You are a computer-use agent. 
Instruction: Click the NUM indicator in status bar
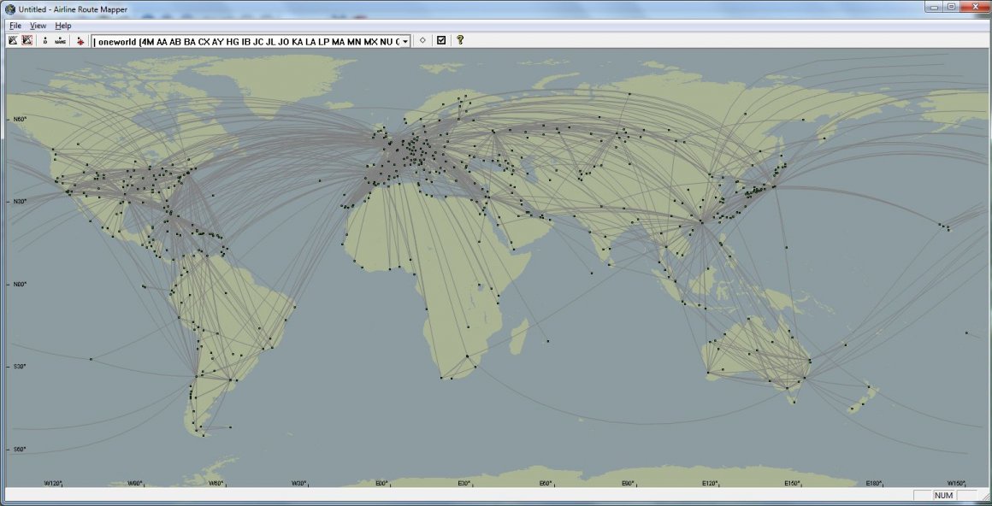(943, 496)
